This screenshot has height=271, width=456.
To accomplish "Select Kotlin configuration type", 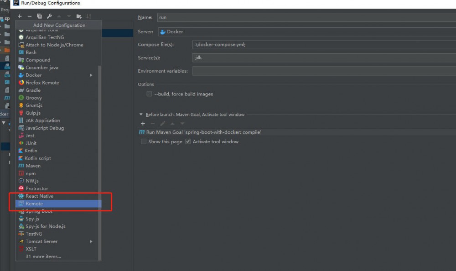I will (58, 151).
